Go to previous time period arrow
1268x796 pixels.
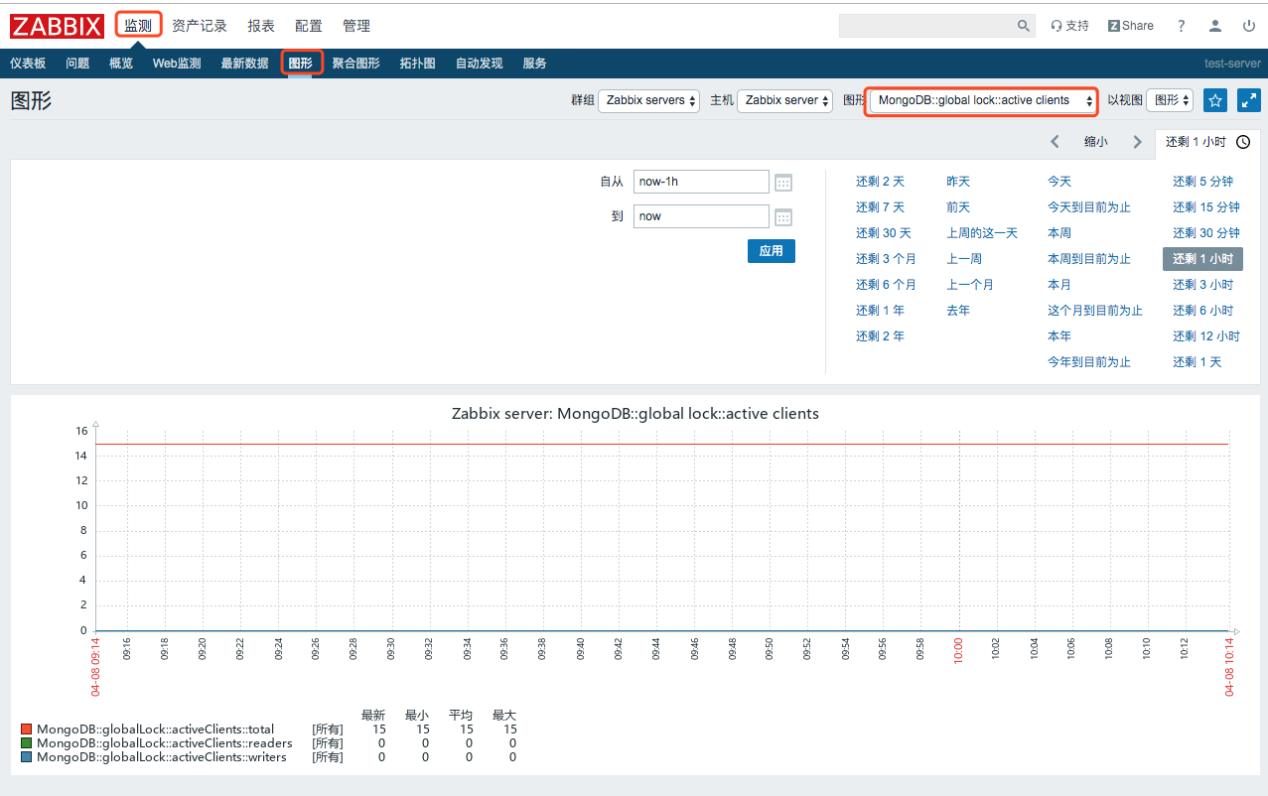tap(1055, 142)
